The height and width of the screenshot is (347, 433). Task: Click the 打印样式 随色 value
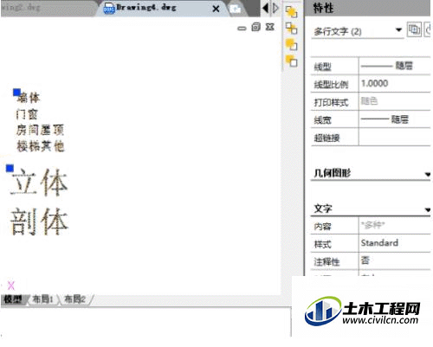[x=394, y=101]
